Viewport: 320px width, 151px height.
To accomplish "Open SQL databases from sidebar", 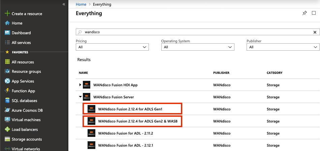I will pos(25,101).
